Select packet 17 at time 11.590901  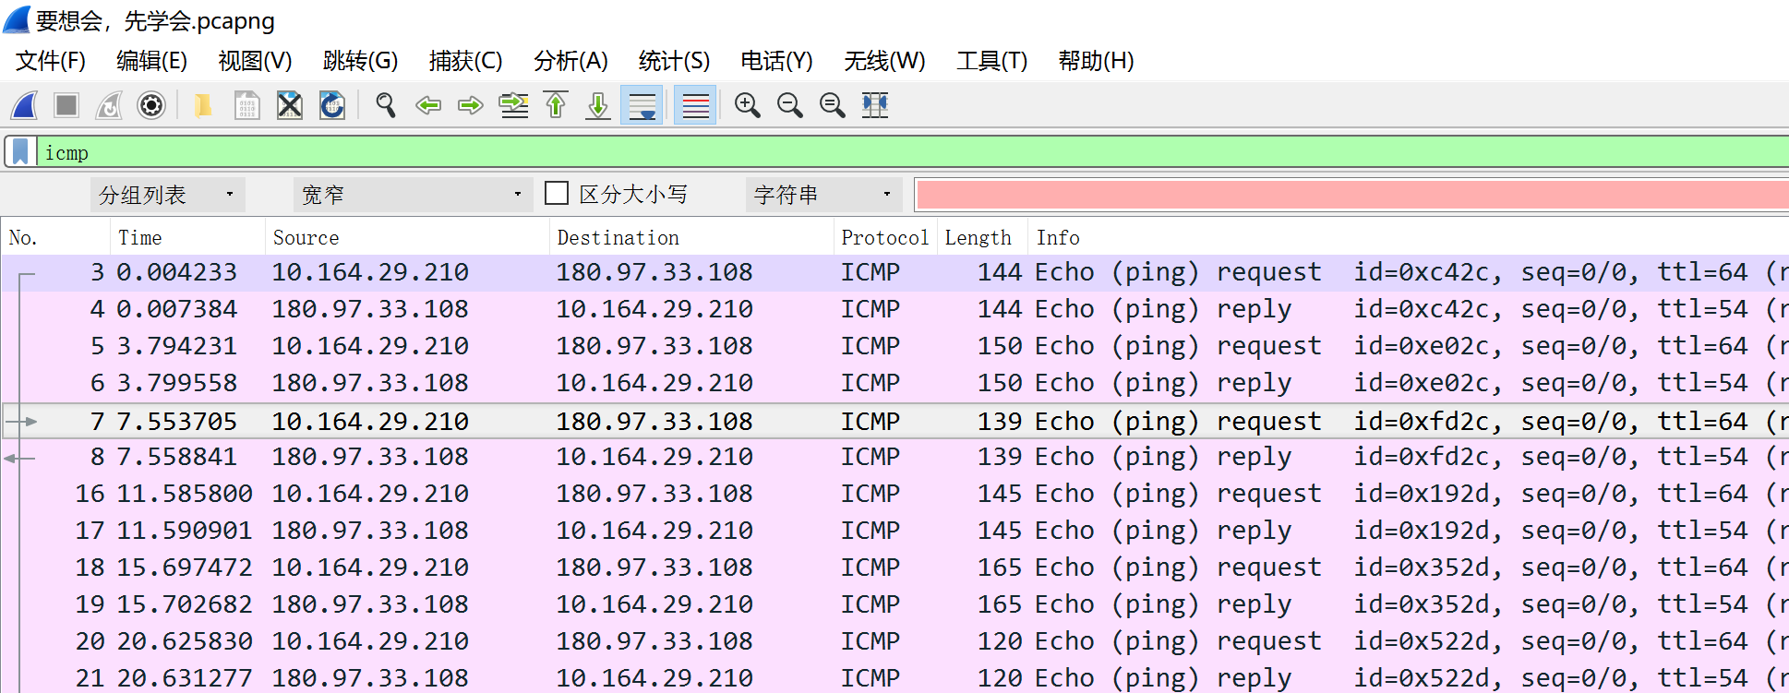pyautogui.click(x=894, y=532)
